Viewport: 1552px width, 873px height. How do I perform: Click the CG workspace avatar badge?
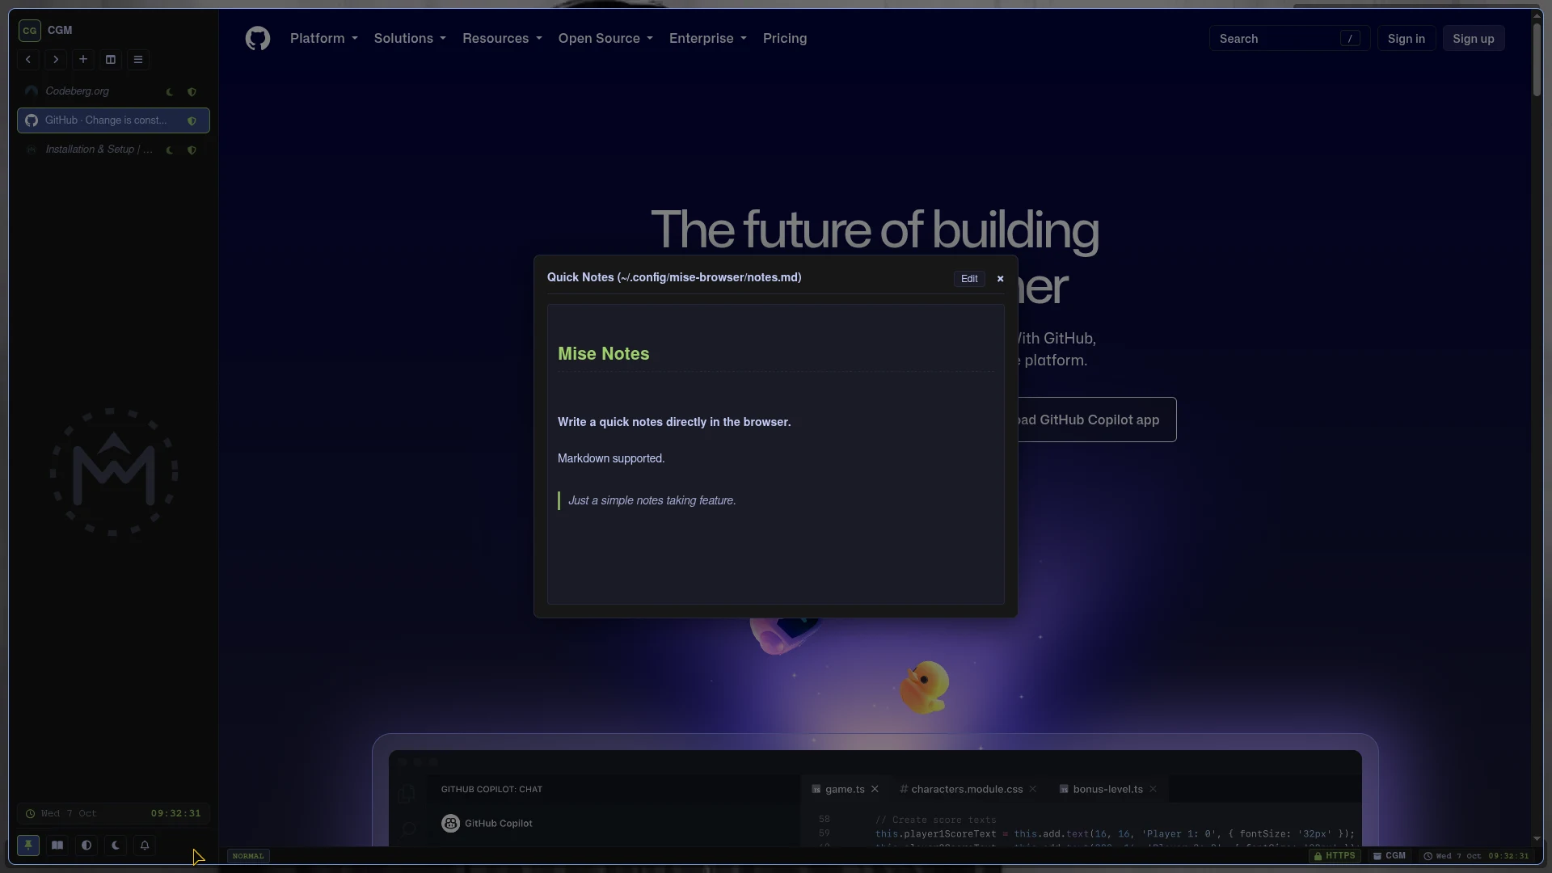[x=30, y=31]
